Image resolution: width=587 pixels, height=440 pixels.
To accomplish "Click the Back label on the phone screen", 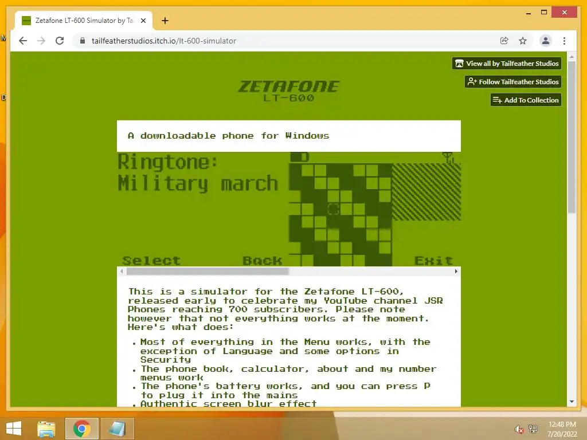I will tap(262, 261).
